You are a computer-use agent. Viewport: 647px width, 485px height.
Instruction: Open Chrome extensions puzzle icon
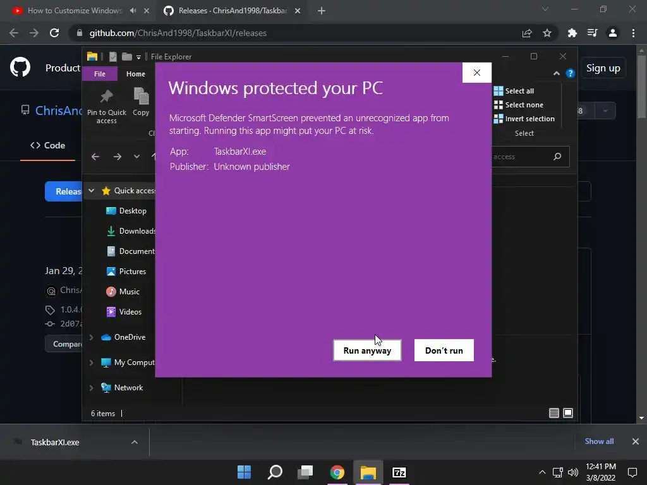click(572, 33)
